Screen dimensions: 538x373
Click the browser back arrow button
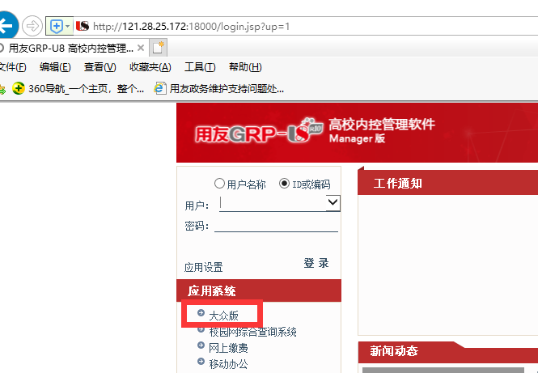pos(6,25)
